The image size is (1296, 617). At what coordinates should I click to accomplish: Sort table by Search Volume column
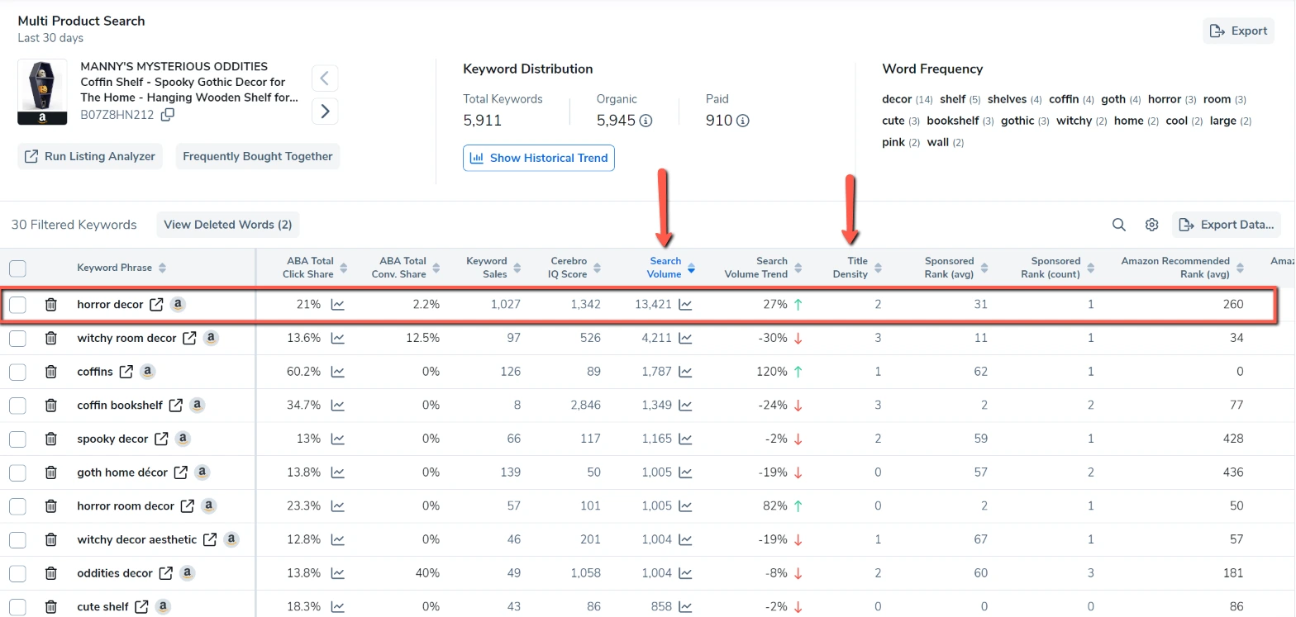(665, 268)
